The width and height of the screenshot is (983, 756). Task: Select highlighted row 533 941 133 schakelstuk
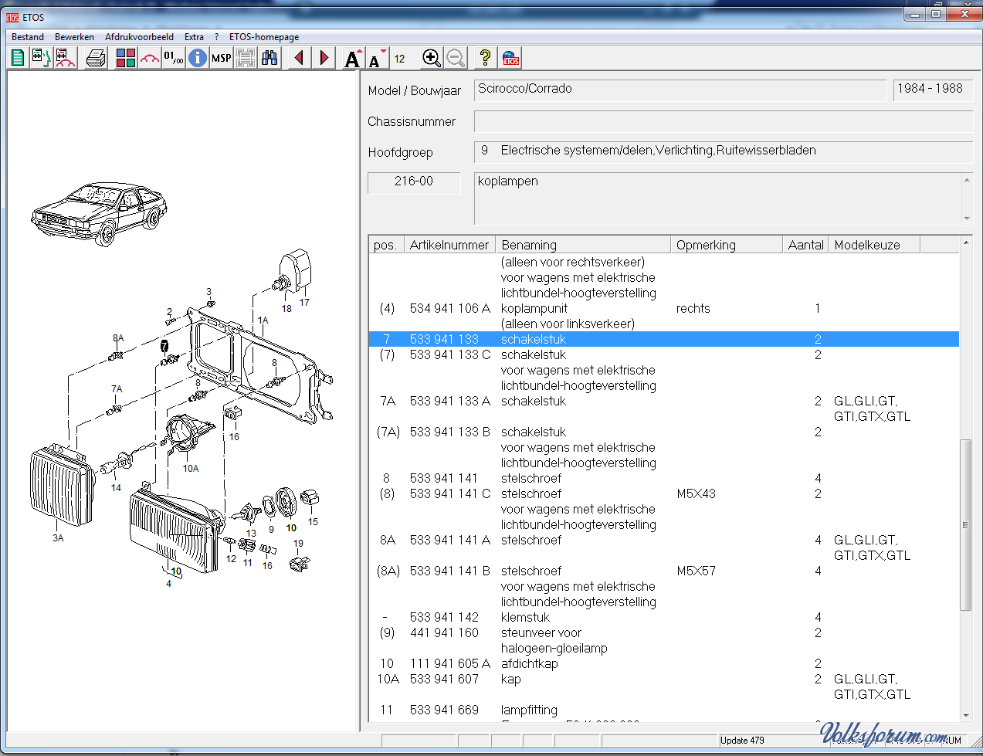coord(664,339)
